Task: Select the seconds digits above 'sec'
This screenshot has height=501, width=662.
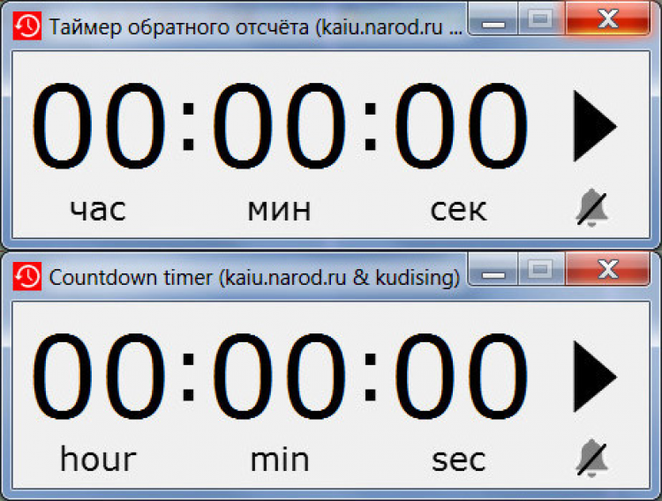Action: click(461, 377)
